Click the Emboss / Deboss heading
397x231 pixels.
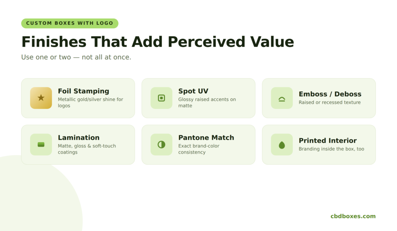click(x=330, y=94)
